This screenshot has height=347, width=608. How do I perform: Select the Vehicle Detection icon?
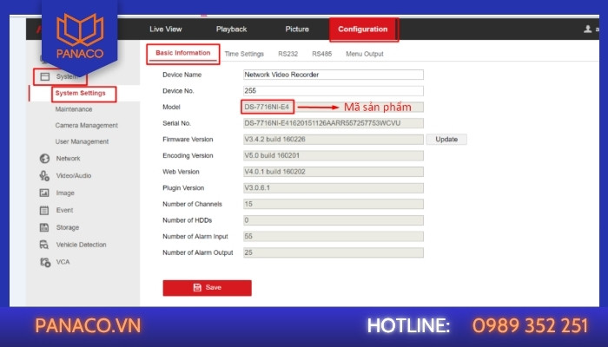[44, 245]
